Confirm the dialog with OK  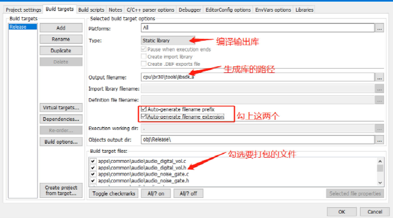coord(342,212)
